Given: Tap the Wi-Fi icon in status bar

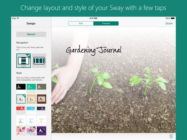Looking at the screenshot, I should [18, 18].
